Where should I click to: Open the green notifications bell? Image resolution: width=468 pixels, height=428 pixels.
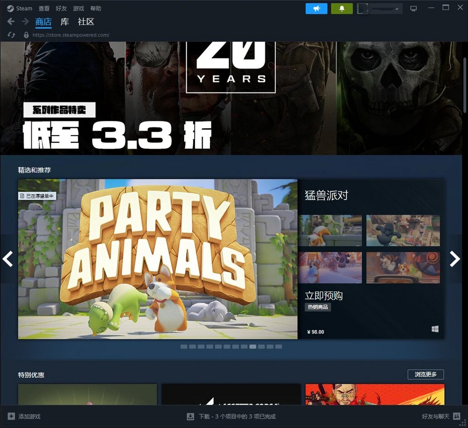(x=342, y=9)
